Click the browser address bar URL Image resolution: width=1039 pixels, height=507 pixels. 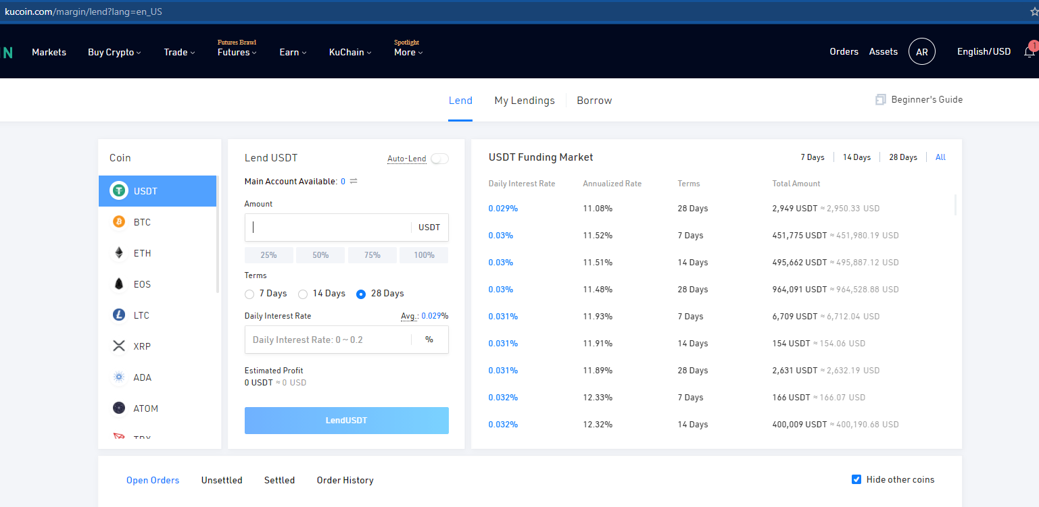(83, 11)
